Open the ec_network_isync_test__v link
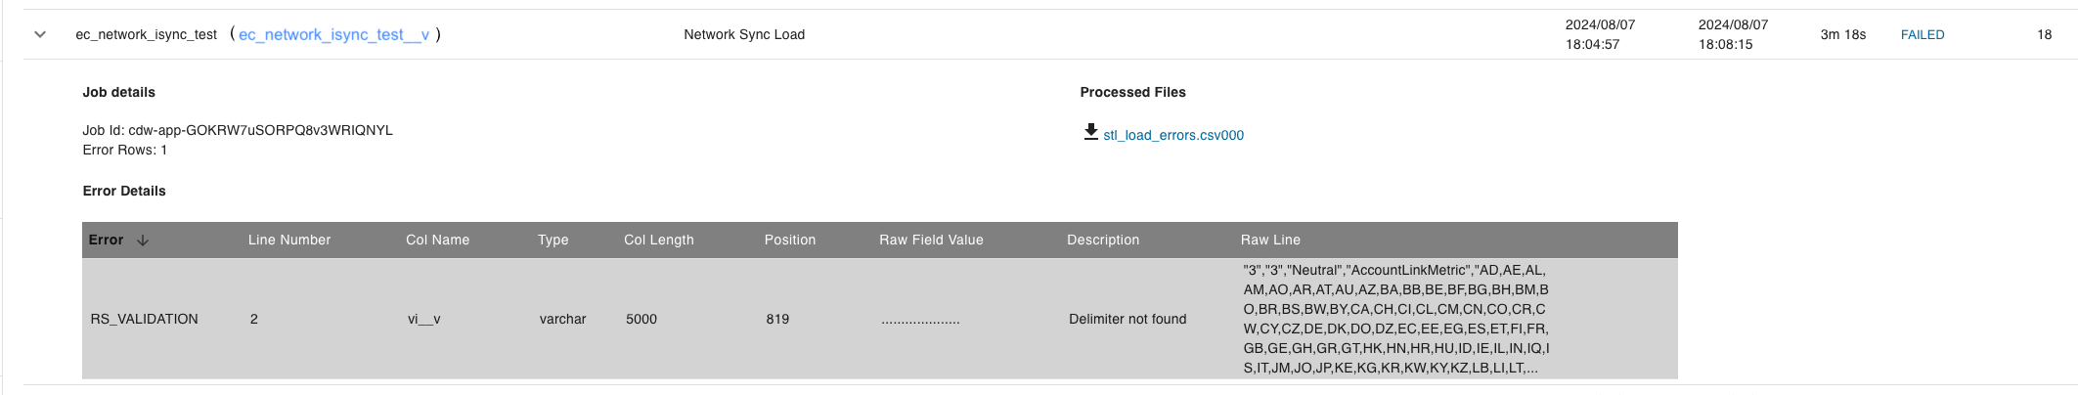Viewport: 2078px width, 395px height. click(333, 34)
